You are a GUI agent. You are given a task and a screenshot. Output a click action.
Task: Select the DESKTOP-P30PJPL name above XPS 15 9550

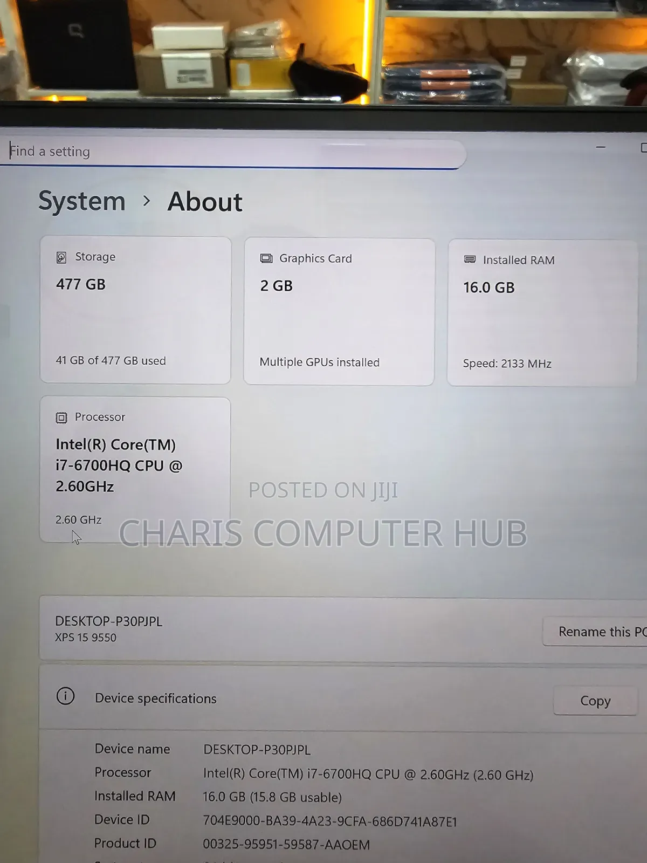coord(109,621)
